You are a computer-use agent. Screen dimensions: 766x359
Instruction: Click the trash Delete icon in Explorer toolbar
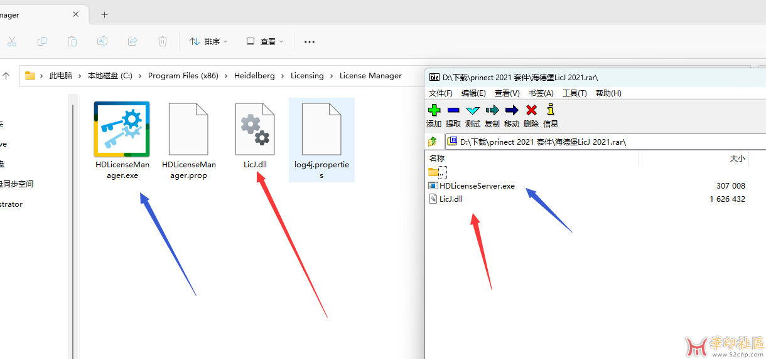pyautogui.click(x=163, y=41)
